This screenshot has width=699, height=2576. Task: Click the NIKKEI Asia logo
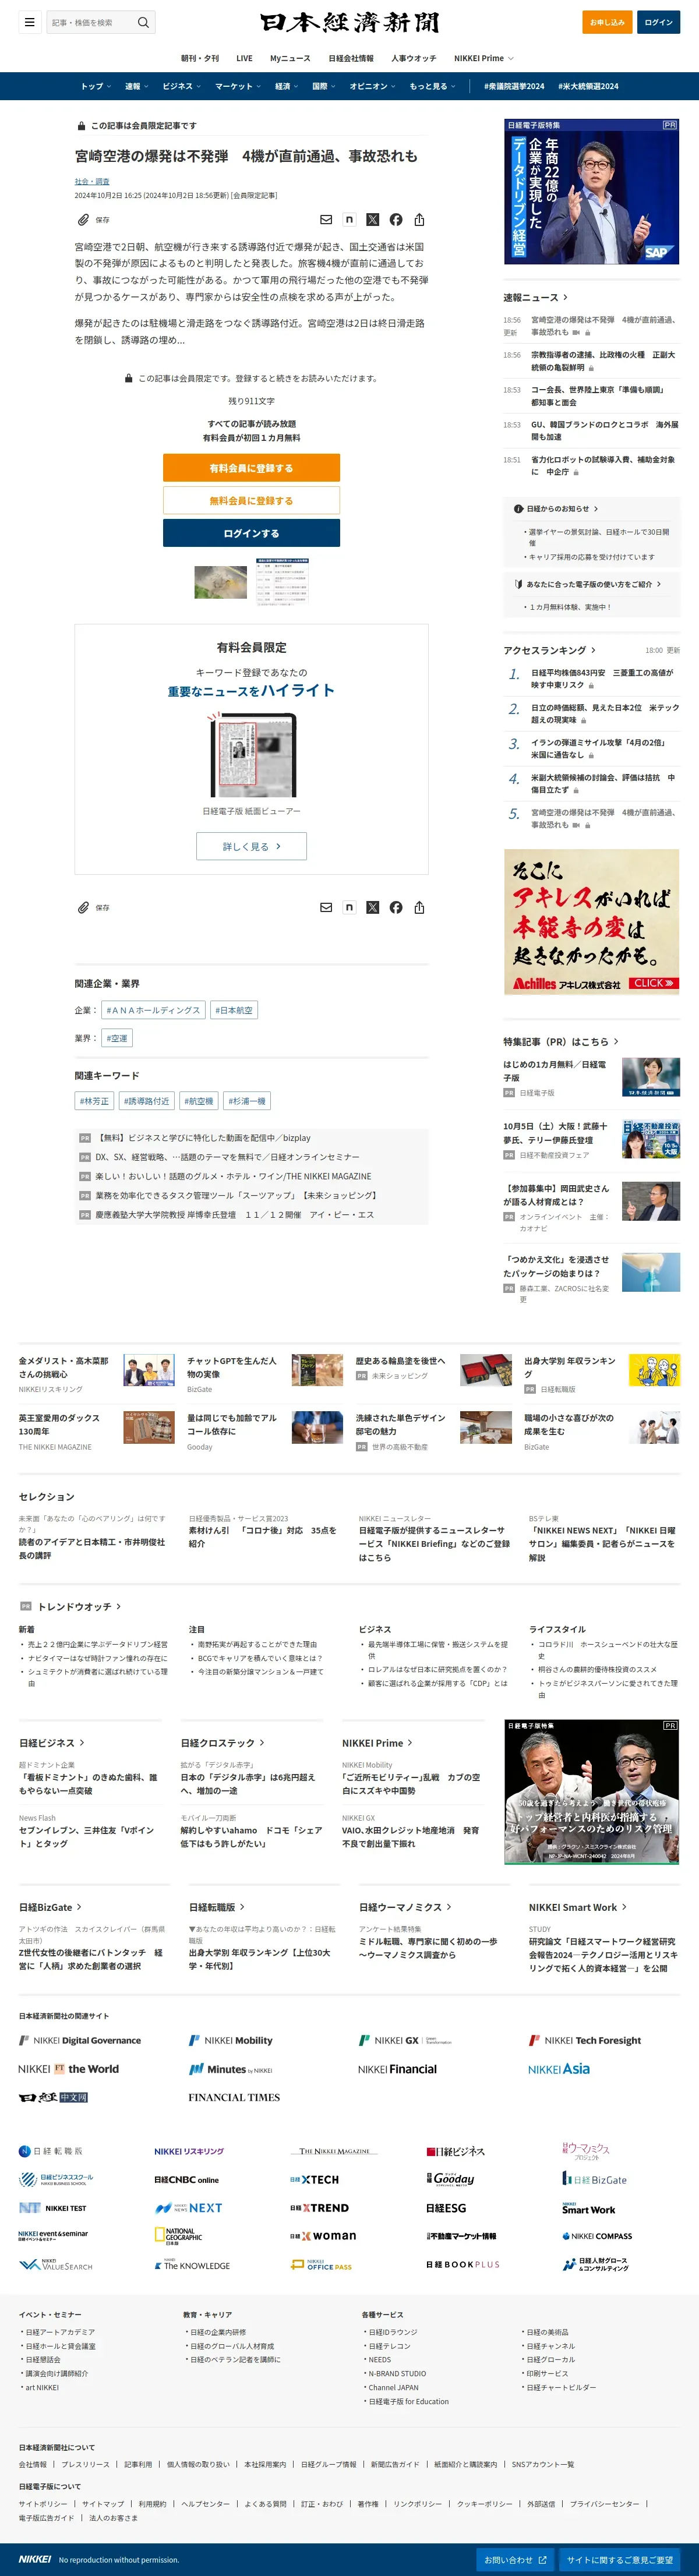[x=559, y=2069]
